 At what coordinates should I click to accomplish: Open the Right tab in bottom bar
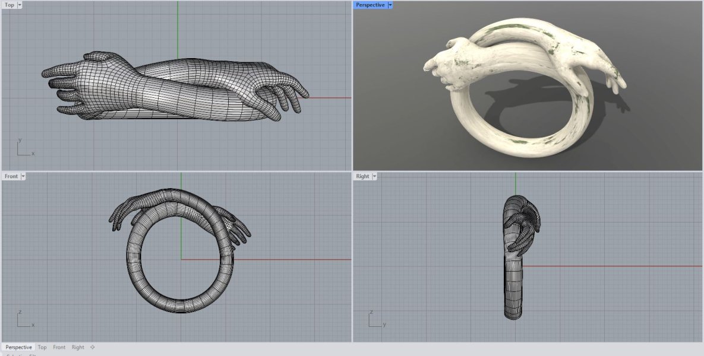coord(78,347)
